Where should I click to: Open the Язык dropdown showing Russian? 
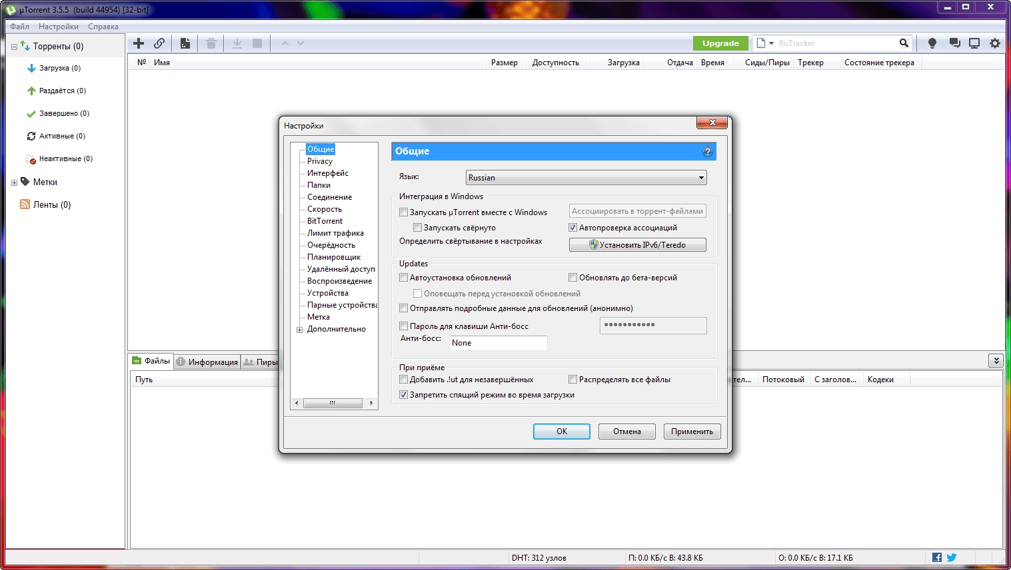tap(586, 178)
